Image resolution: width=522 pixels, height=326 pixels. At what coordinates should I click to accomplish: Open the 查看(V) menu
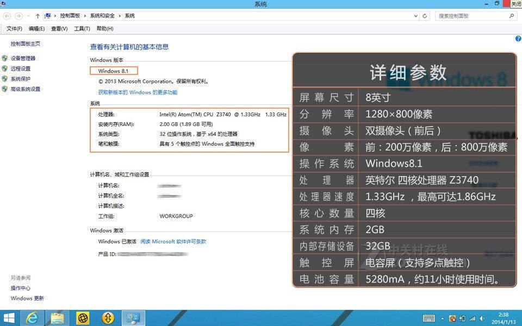coord(59,29)
